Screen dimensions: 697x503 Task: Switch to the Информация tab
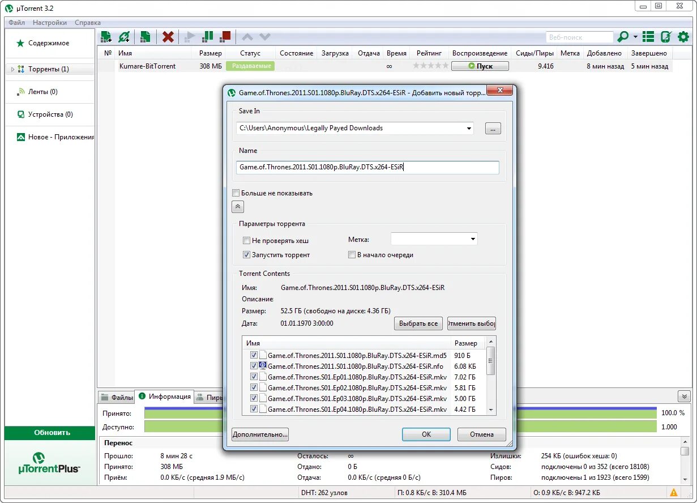click(x=165, y=397)
